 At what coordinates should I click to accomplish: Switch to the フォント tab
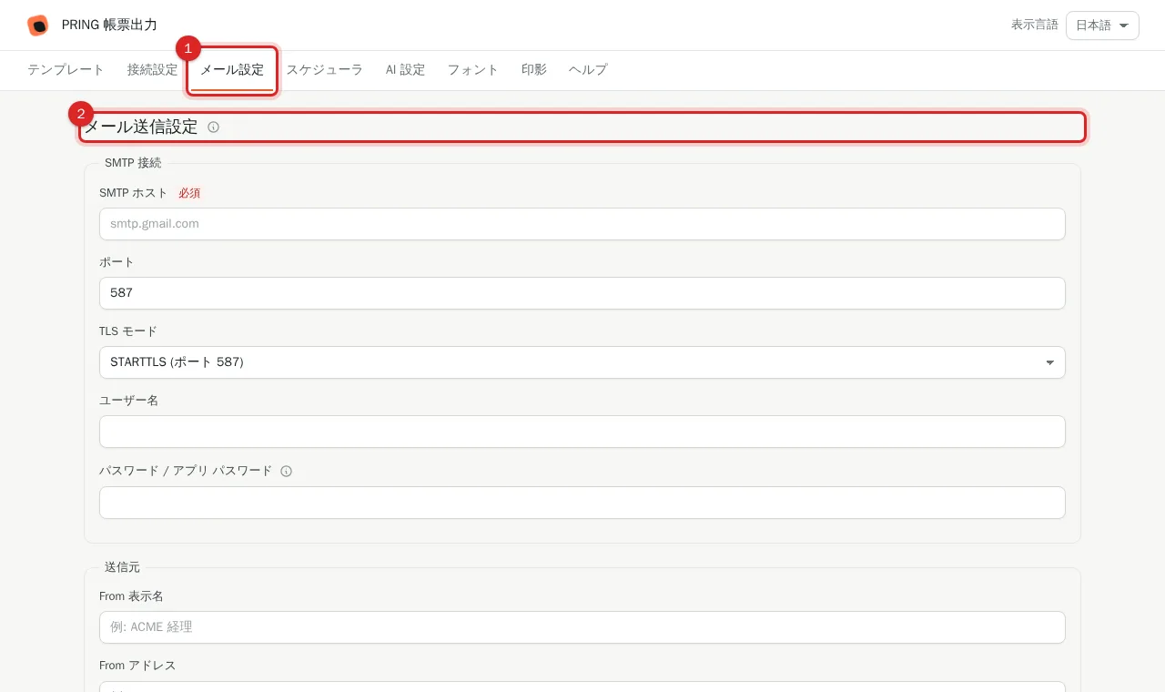[x=473, y=70]
